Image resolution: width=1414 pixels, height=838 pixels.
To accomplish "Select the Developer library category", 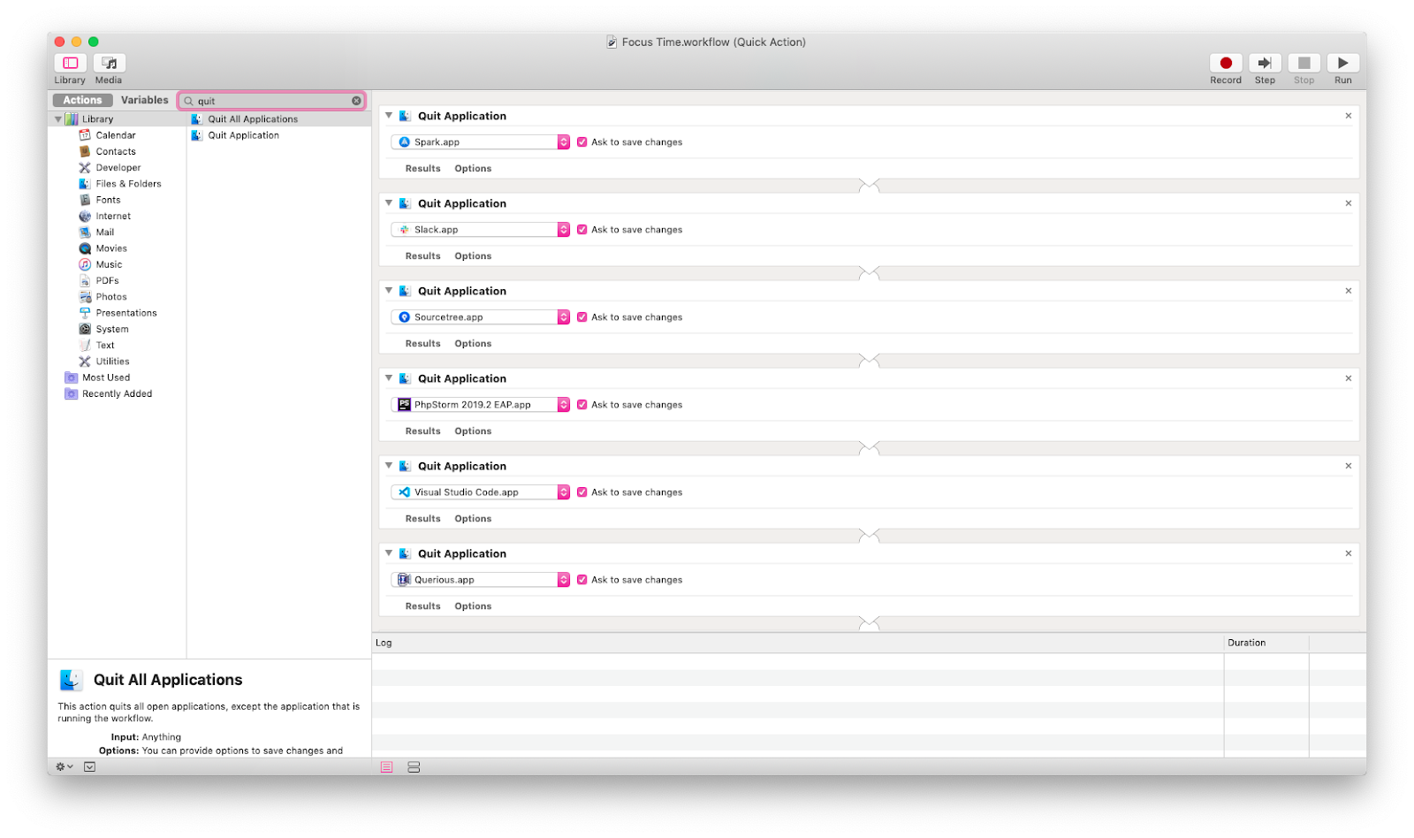I will point(118,167).
